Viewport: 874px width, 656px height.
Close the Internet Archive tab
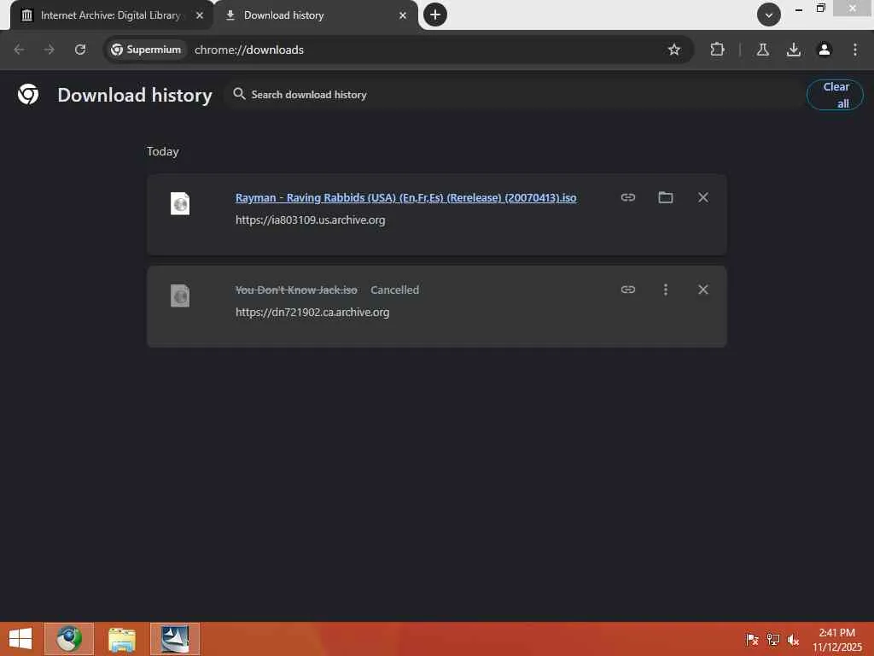pos(200,15)
